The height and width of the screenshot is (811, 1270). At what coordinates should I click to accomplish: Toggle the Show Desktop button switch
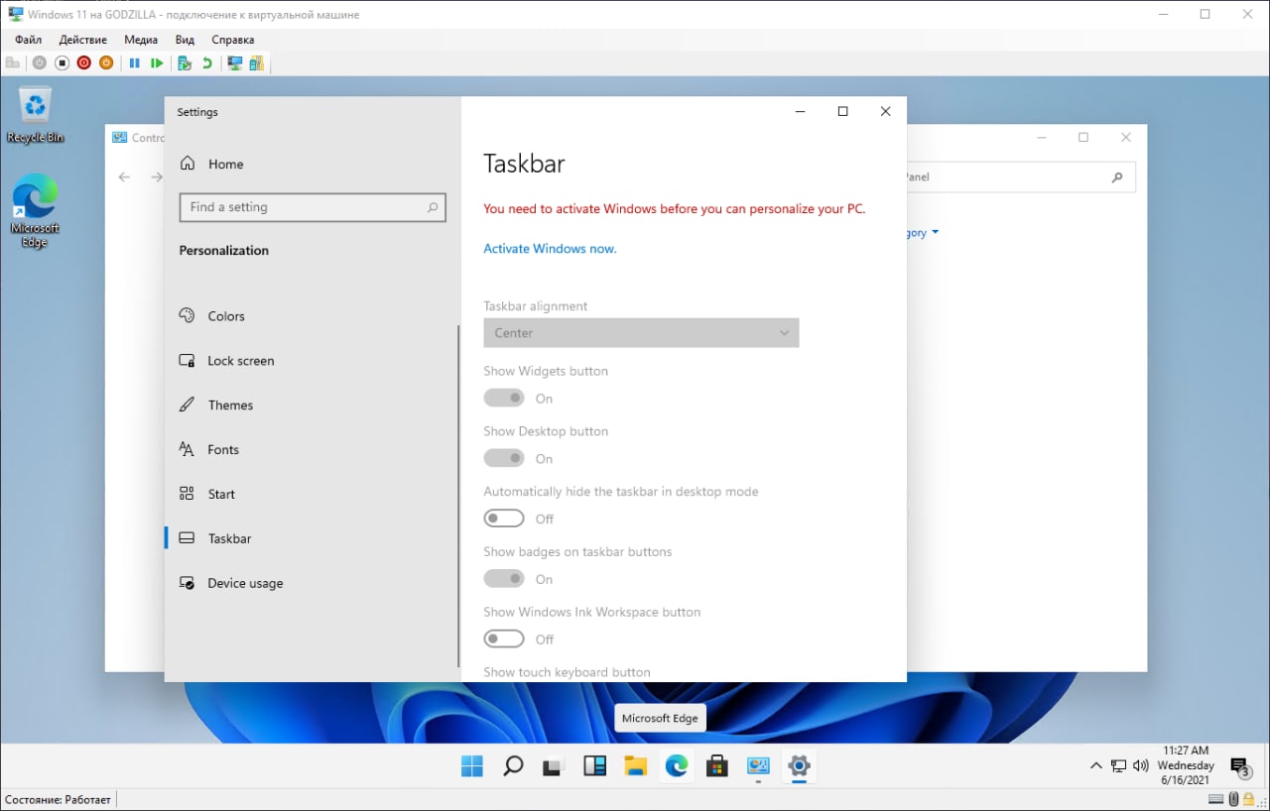(504, 459)
